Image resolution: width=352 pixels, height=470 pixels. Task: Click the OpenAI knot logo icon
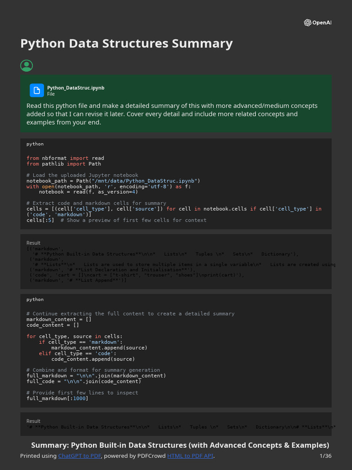click(x=308, y=22)
